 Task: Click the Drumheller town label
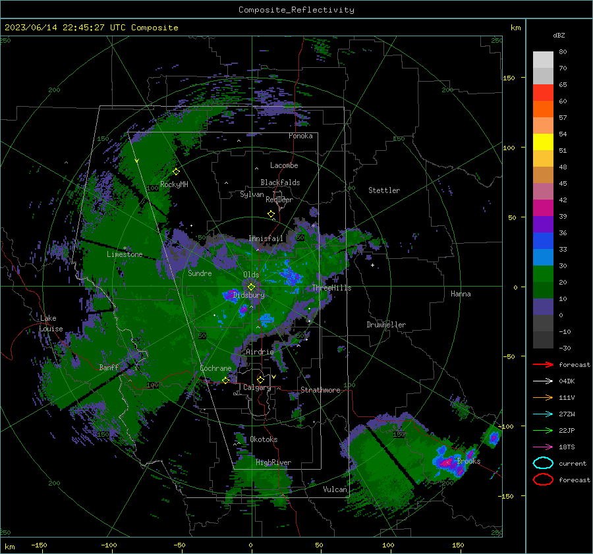pos(386,325)
